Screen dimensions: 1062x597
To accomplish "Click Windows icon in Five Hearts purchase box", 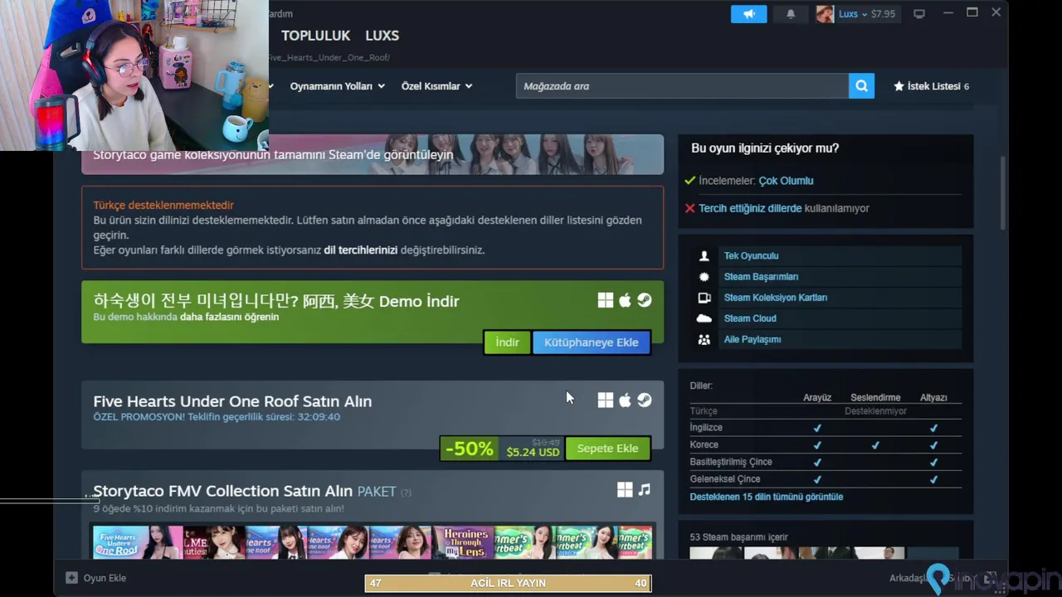I will (x=606, y=400).
